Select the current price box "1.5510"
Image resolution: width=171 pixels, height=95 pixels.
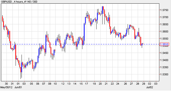point(164,44)
